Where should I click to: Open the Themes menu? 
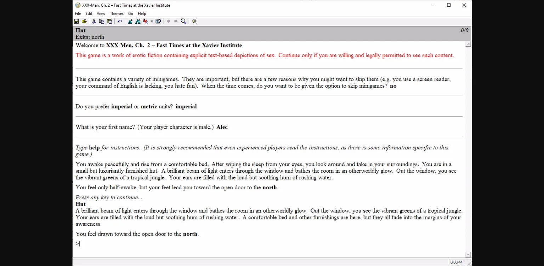117,13
